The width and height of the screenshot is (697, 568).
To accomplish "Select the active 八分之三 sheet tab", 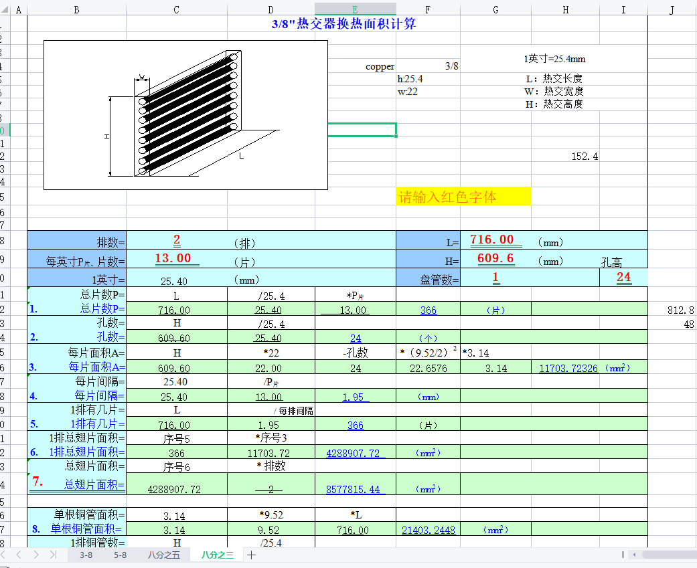I will [218, 555].
